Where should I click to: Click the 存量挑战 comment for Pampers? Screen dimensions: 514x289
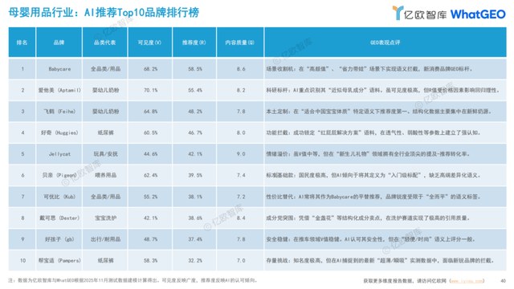click(x=380, y=260)
